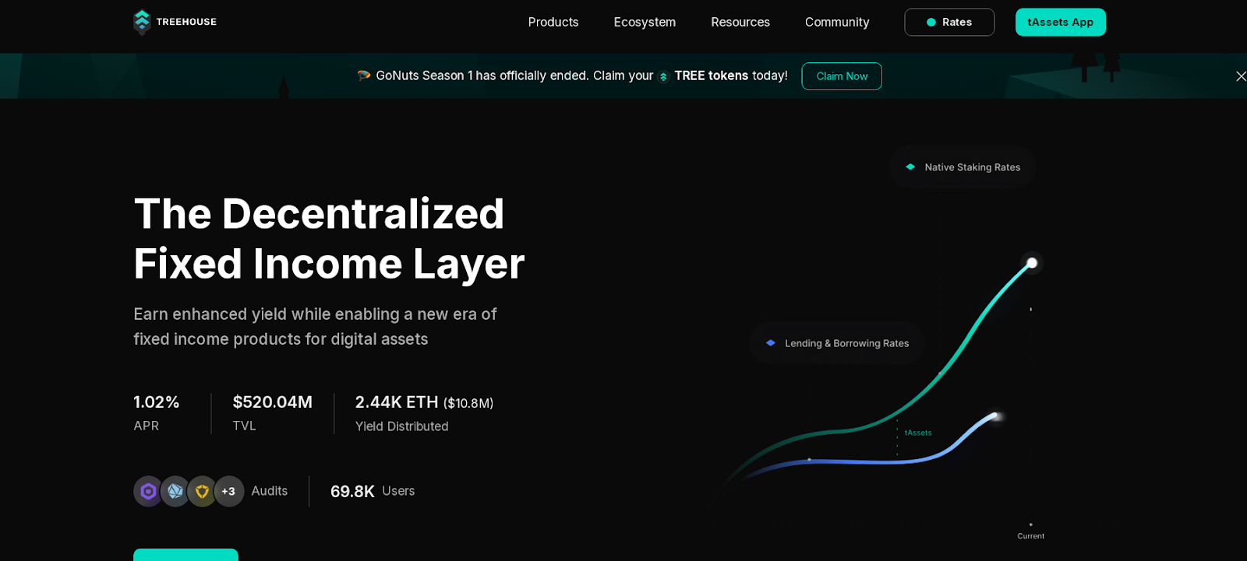Click the blue curve endpoint marker
The width and height of the screenshot is (1247, 561).
click(x=994, y=416)
